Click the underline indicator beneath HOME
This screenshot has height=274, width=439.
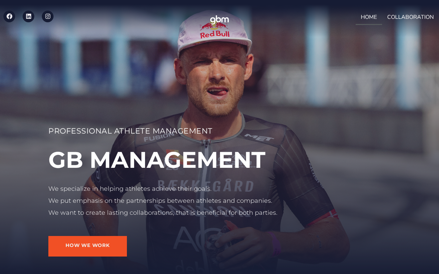pos(369,24)
